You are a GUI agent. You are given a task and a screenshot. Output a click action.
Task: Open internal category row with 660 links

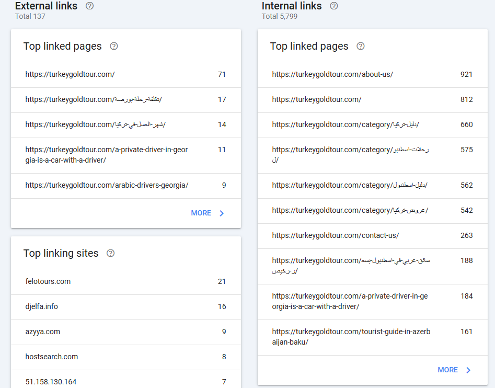373,125
